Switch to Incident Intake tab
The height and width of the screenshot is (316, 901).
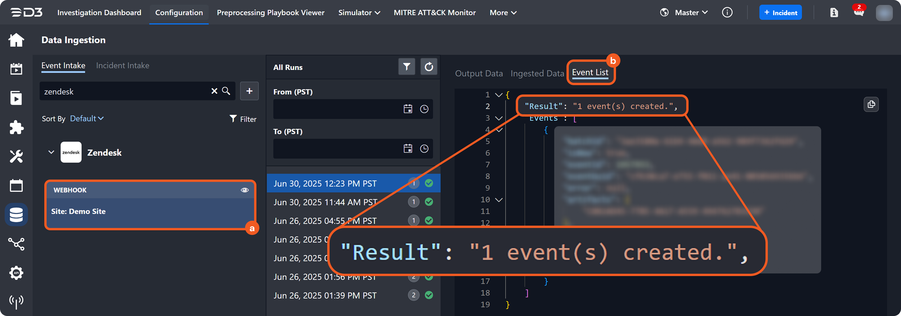(122, 65)
